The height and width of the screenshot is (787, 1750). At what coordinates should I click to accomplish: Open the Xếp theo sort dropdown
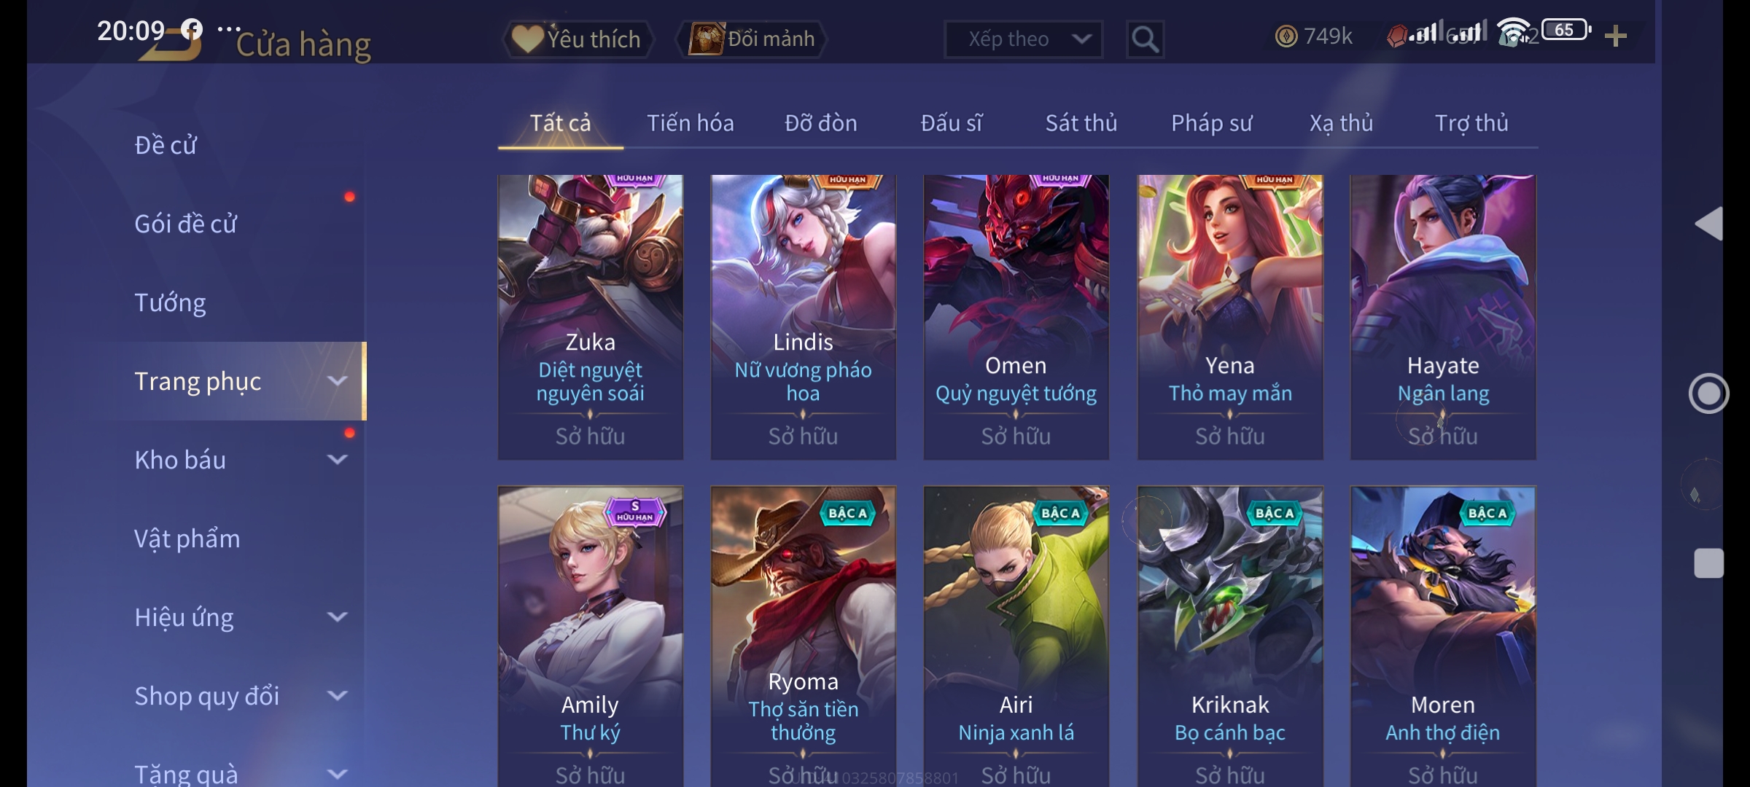(x=1023, y=39)
